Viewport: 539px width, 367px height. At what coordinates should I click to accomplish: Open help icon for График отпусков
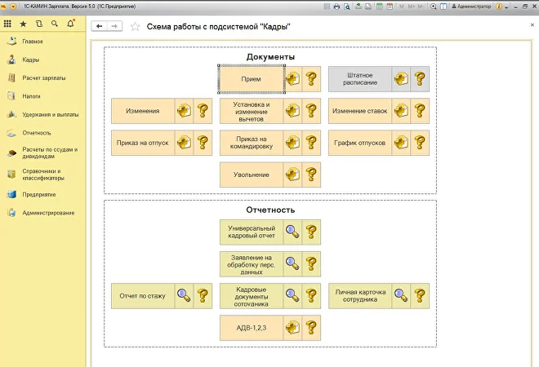point(420,143)
